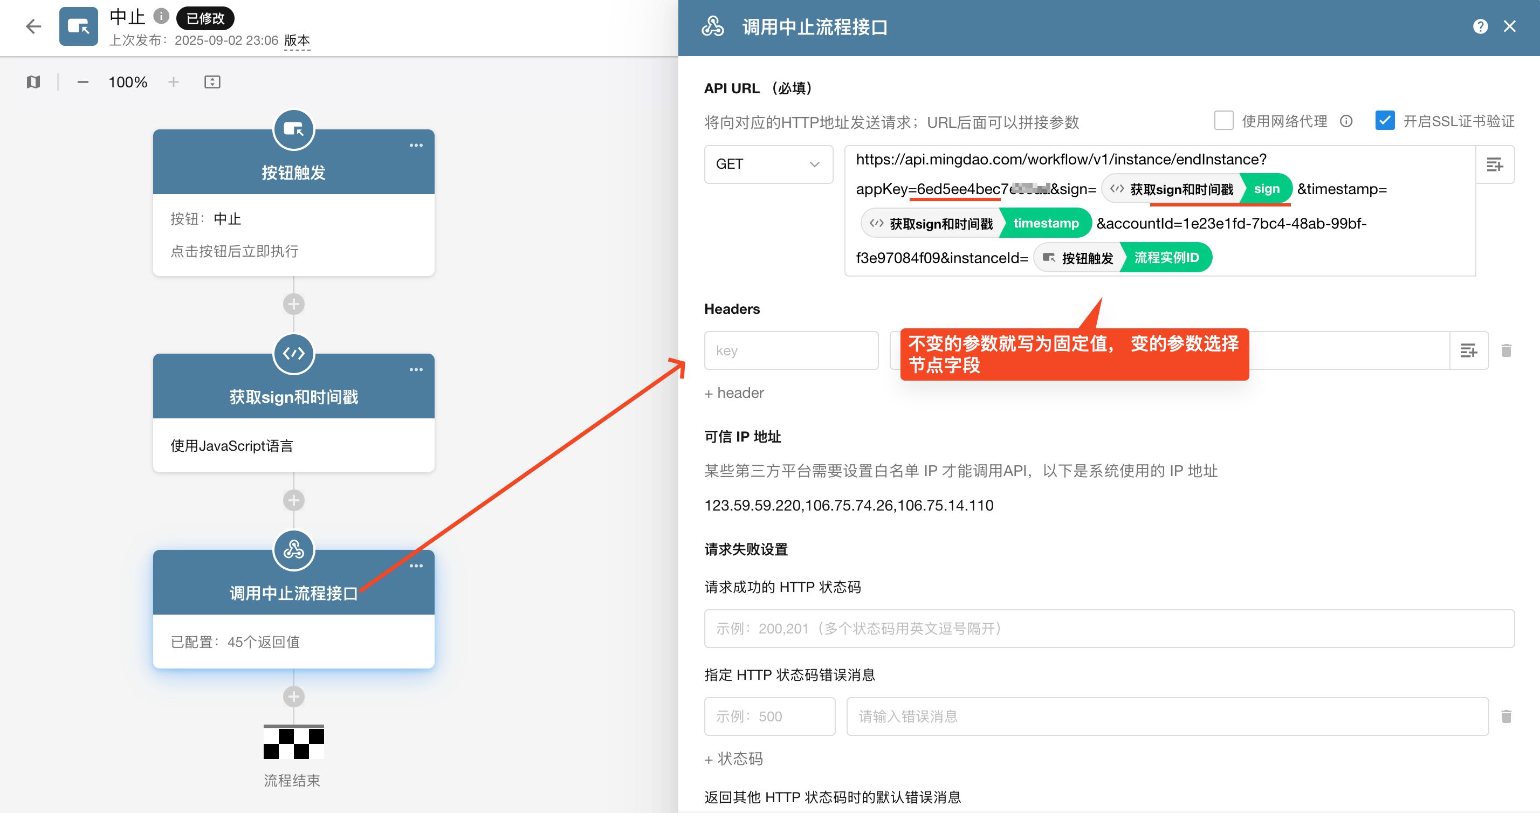Enable the 使用网络代理 checkbox
This screenshot has height=813, width=1540.
click(1224, 121)
